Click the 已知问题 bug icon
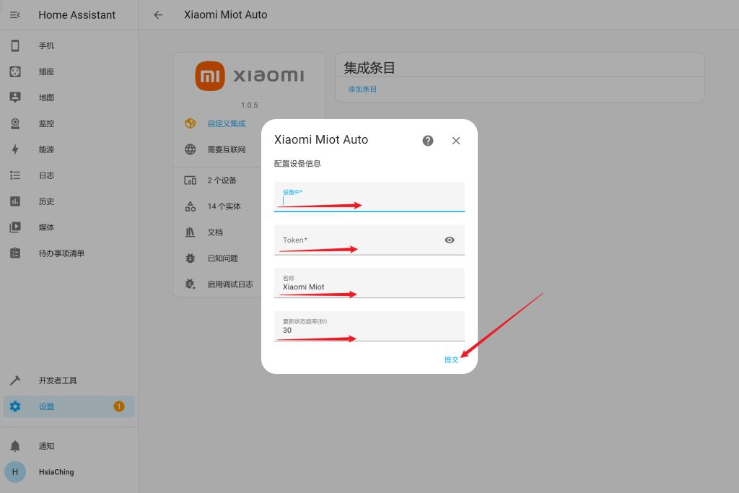The image size is (739, 493). pos(191,258)
